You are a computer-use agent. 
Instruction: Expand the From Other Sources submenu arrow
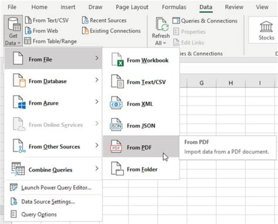click(x=97, y=145)
